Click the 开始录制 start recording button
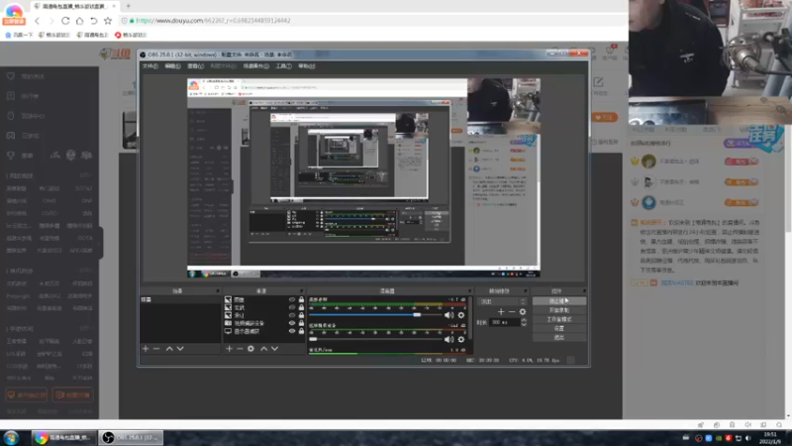Image resolution: width=792 pixels, height=446 pixels. point(559,310)
